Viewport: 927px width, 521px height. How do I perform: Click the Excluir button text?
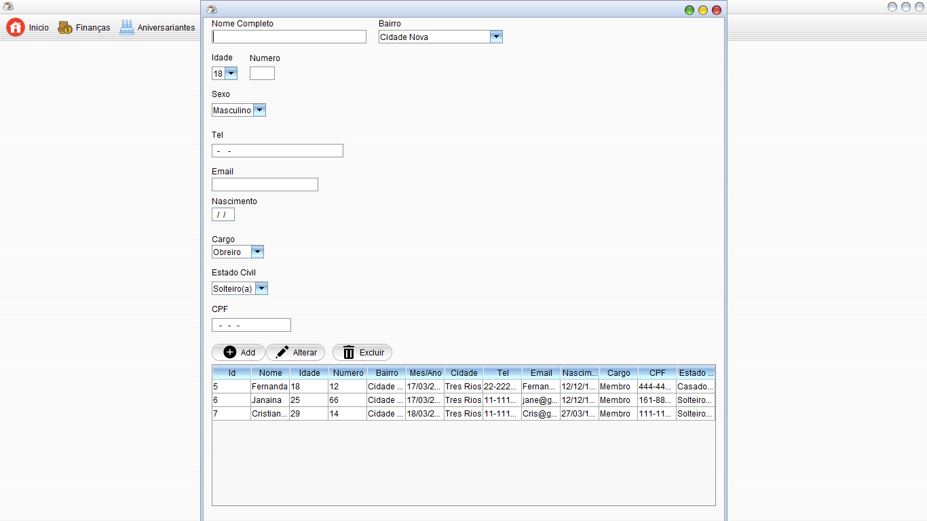372,353
